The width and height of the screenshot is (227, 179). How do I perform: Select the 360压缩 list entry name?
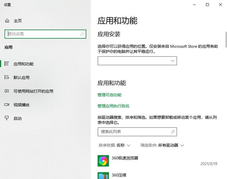pos(119,175)
